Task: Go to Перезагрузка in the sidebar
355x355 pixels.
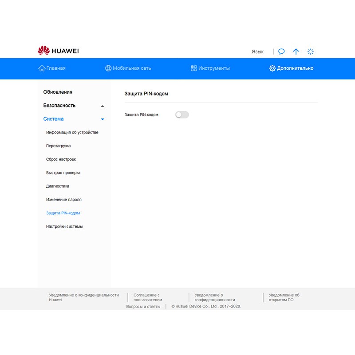Action: point(58,146)
